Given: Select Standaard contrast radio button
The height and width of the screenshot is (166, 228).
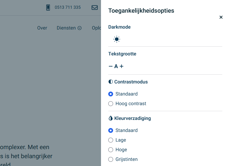Looking at the screenshot, I should (x=111, y=94).
